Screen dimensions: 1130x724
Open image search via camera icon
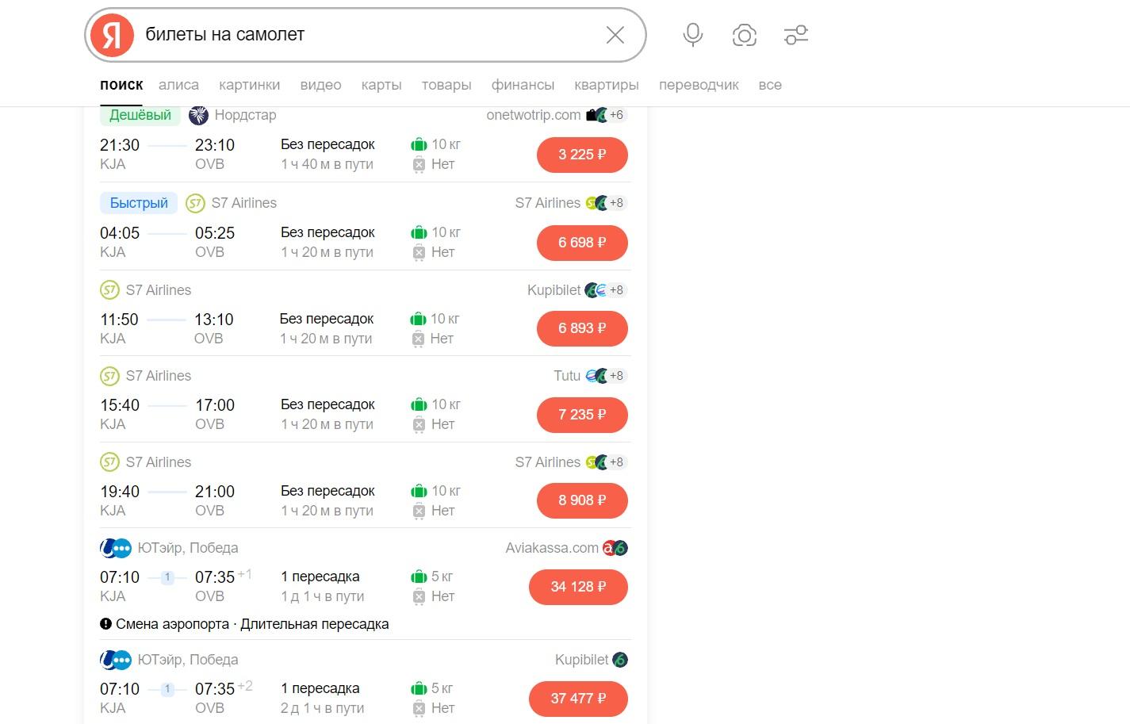click(744, 35)
